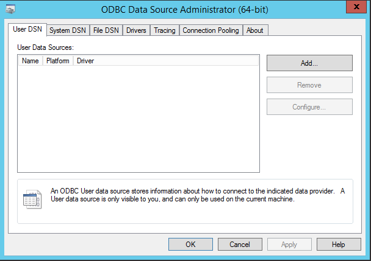
Task: Open the System DSN tab
Action: coord(68,30)
